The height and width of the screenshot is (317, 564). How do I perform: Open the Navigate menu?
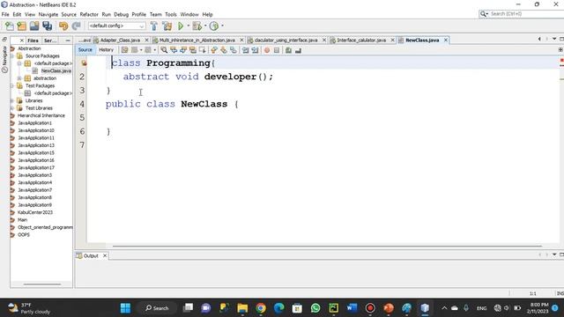pyautogui.click(x=48, y=14)
